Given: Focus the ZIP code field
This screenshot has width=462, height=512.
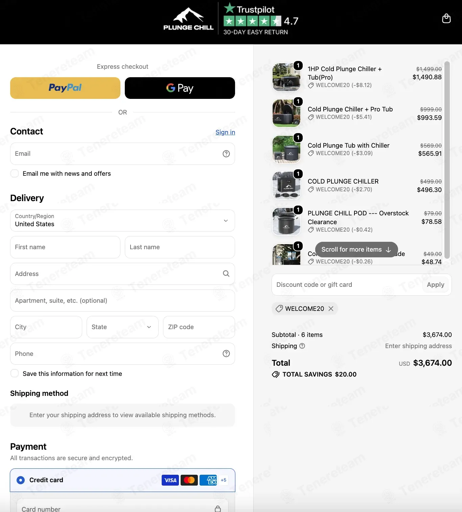Looking at the screenshot, I should tap(199, 327).
